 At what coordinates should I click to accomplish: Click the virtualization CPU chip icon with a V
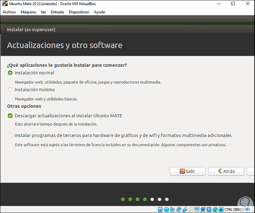coord(209,209)
